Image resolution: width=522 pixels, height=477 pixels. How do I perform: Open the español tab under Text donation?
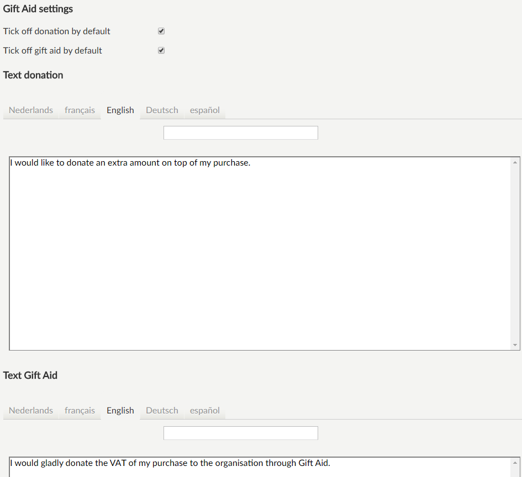[x=204, y=110]
